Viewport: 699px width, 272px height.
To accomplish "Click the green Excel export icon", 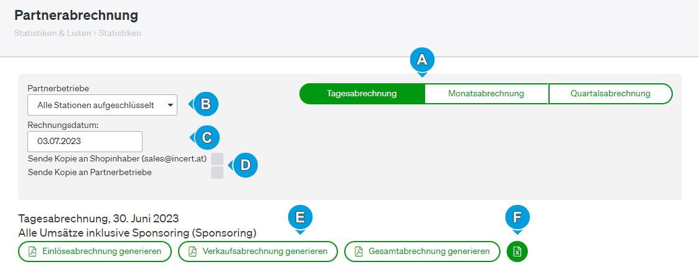I will (517, 252).
